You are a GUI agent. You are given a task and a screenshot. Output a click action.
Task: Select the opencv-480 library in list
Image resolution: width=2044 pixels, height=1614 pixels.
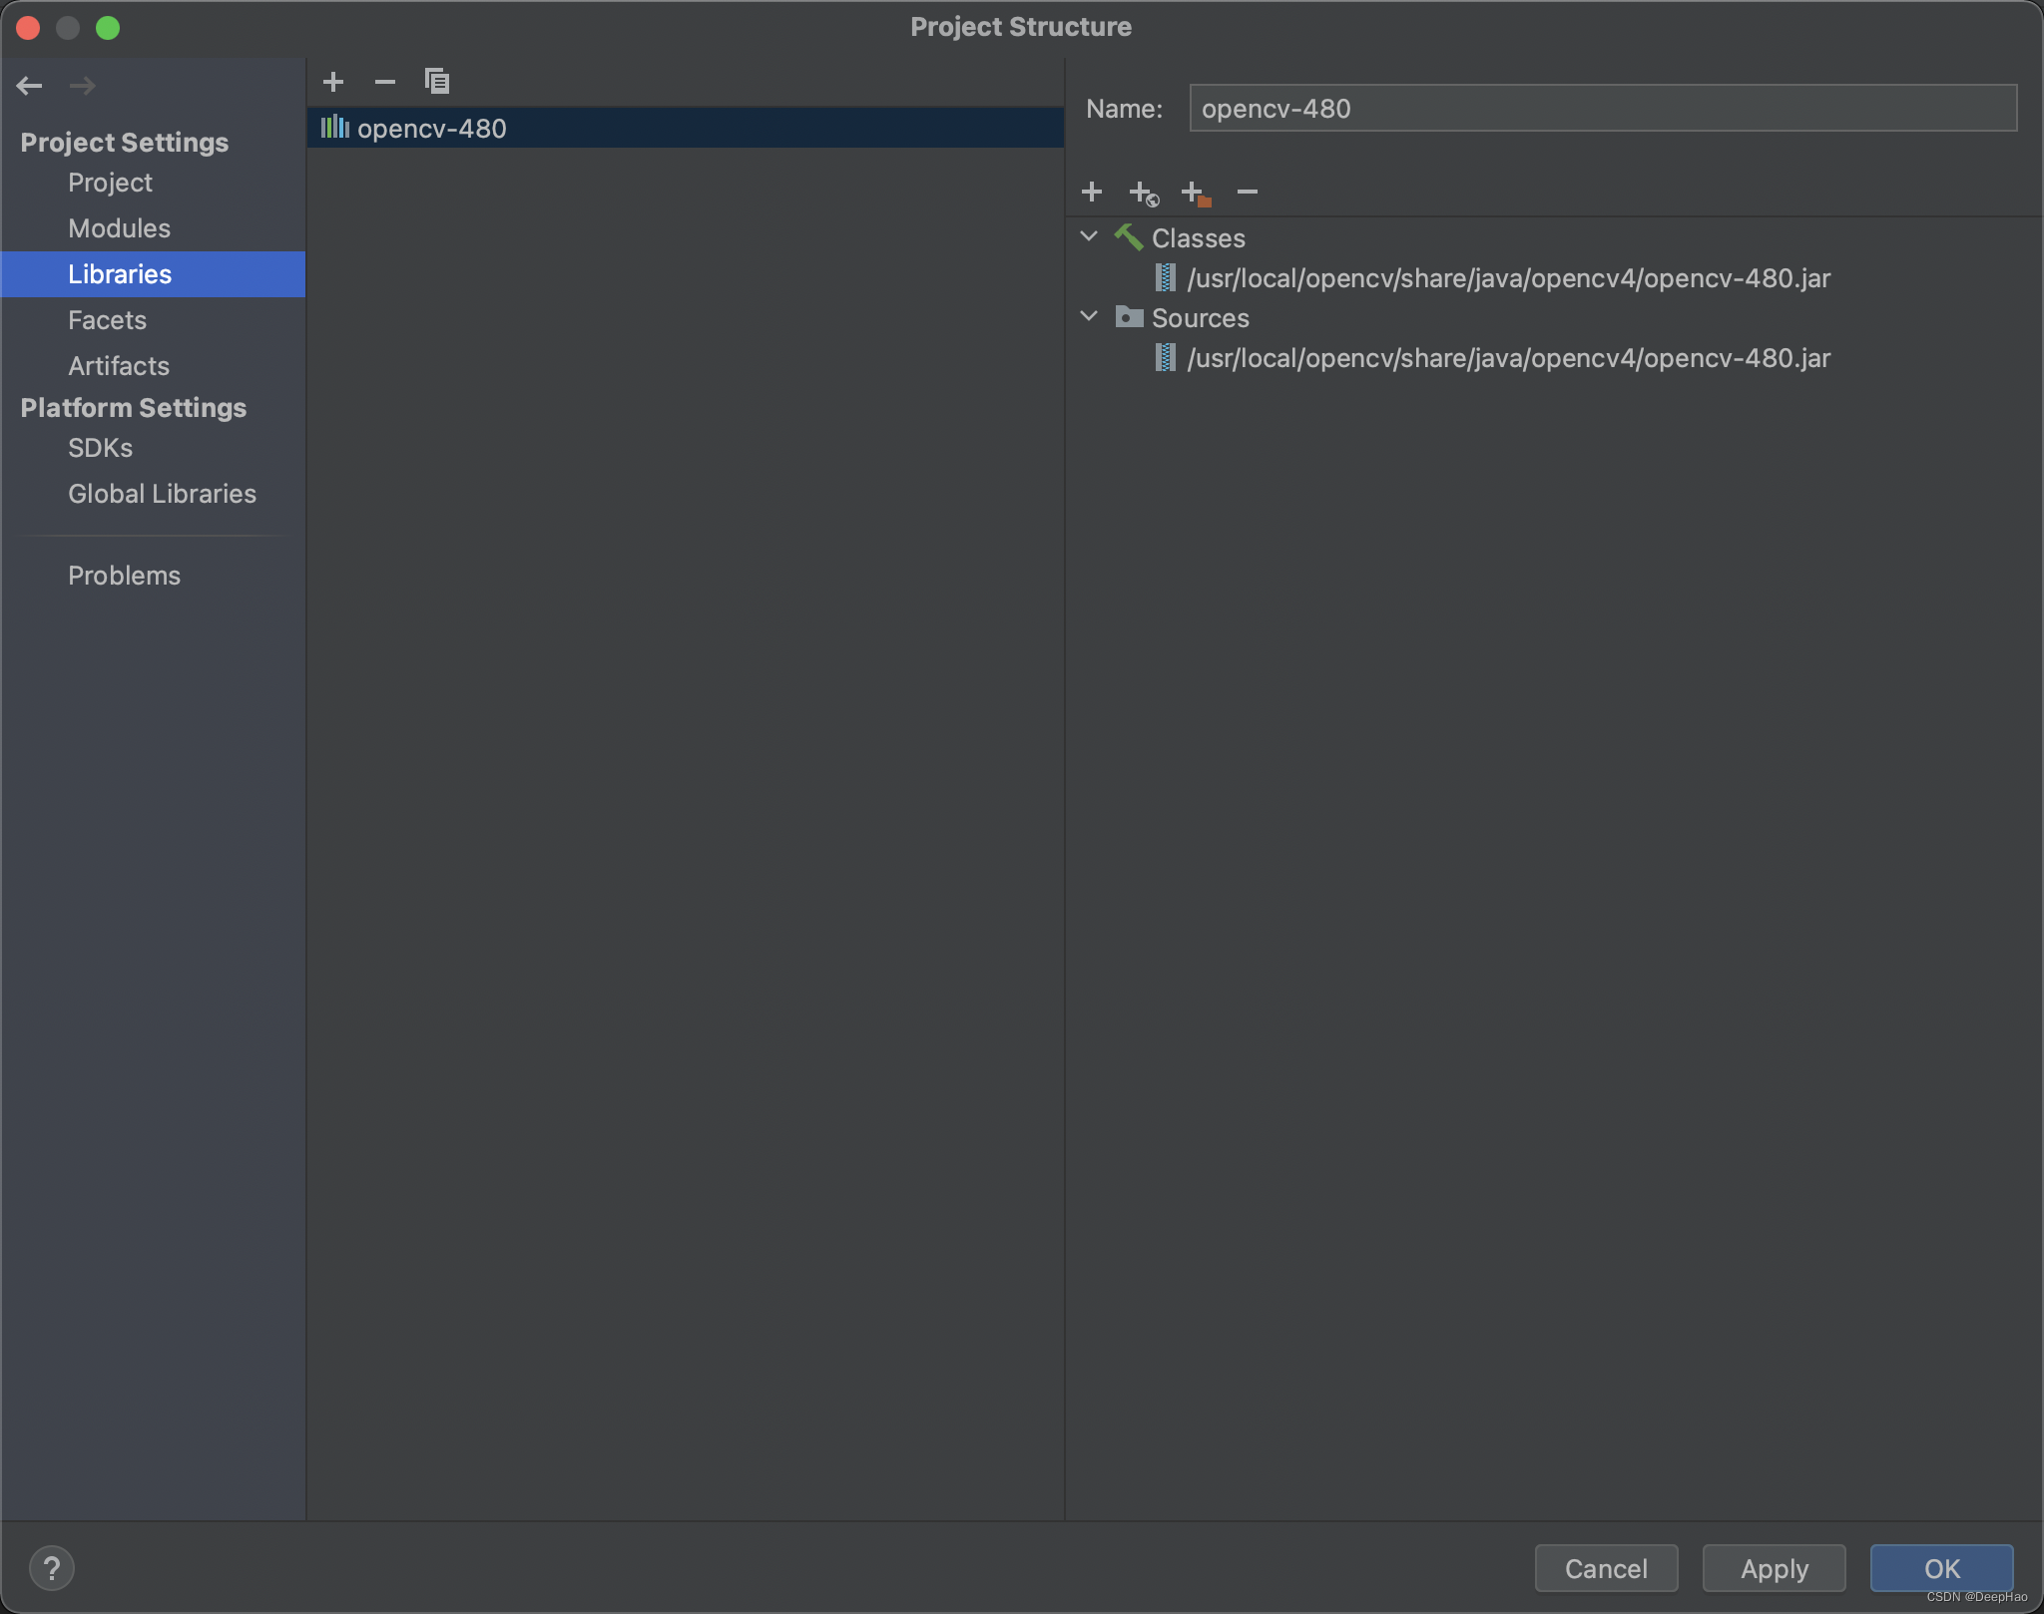(686, 128)
